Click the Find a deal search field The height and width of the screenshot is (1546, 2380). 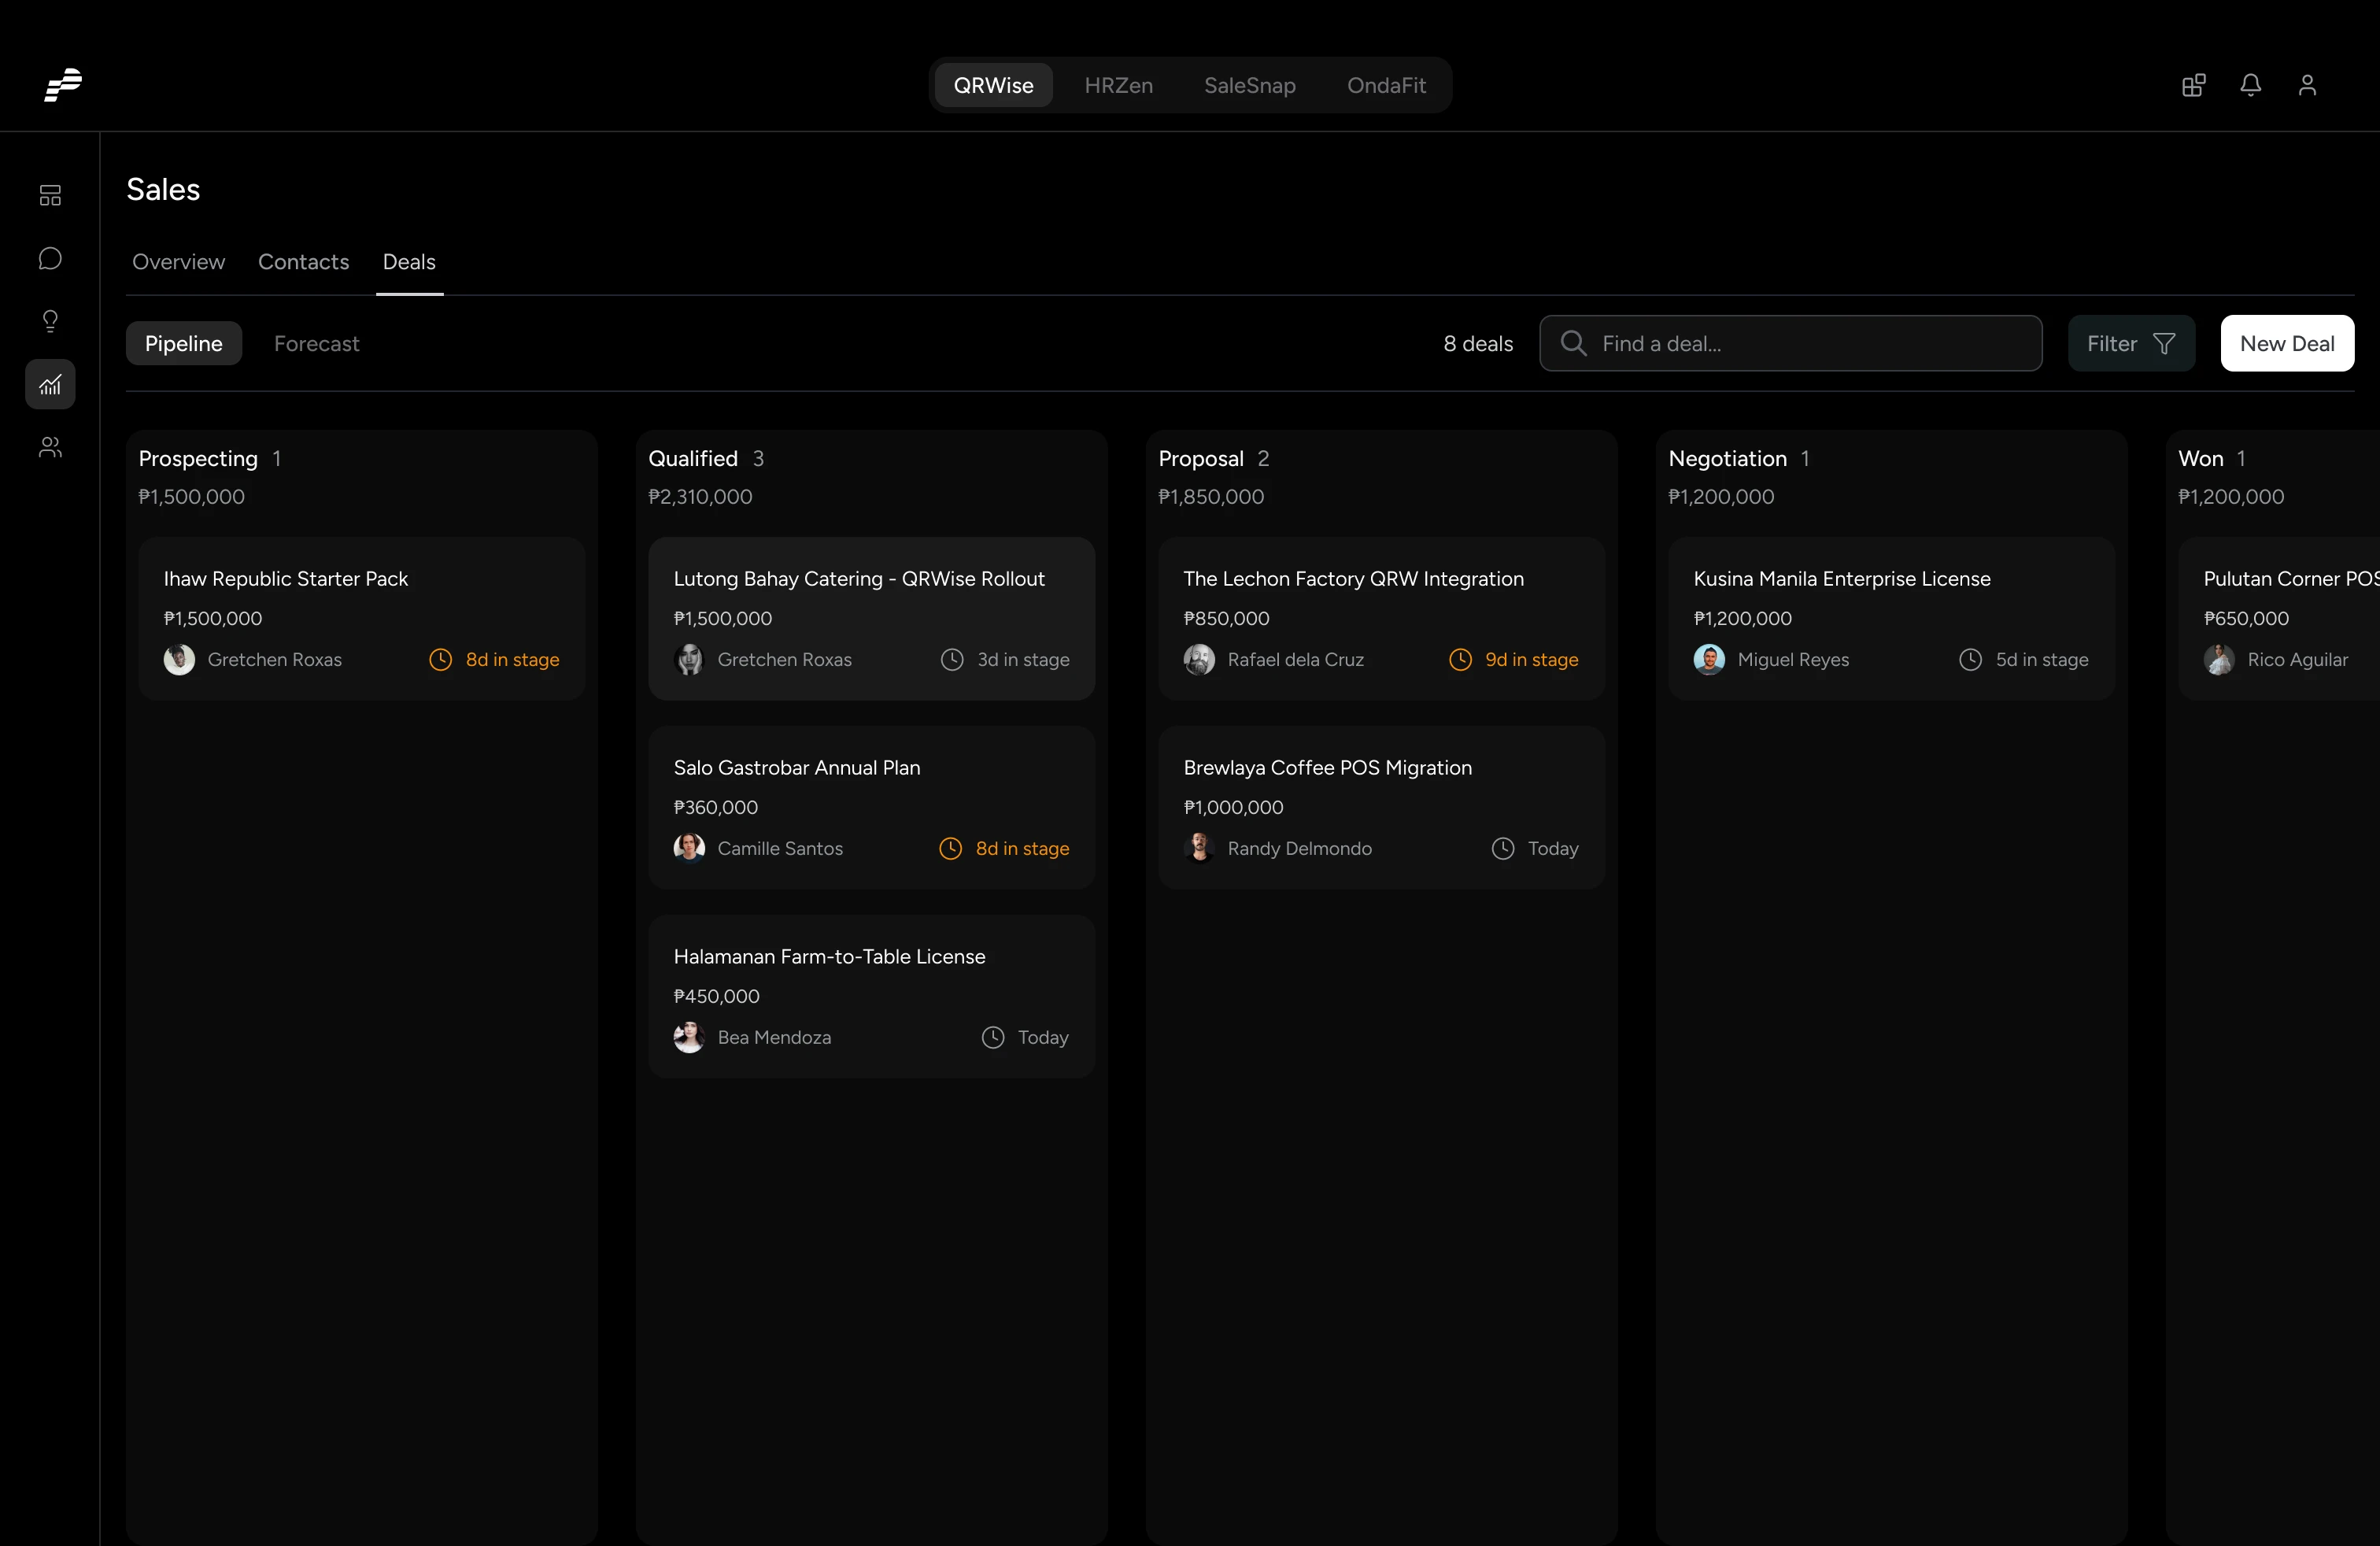(1790, 343)
